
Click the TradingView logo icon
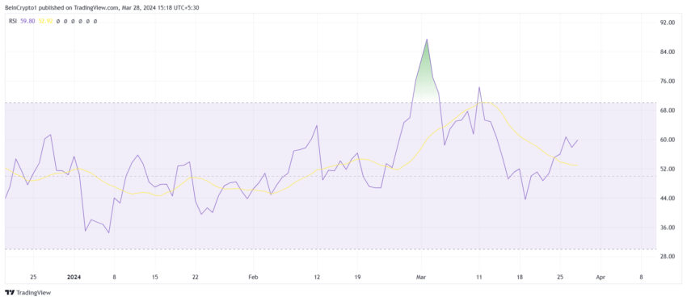point(10,293)
